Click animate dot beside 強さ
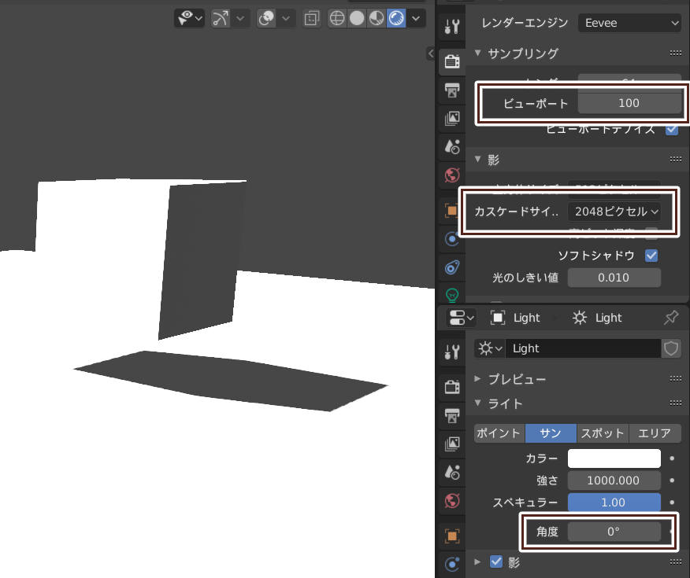The width and height of the screenshot is (690, 578). (x=672, y=480)
